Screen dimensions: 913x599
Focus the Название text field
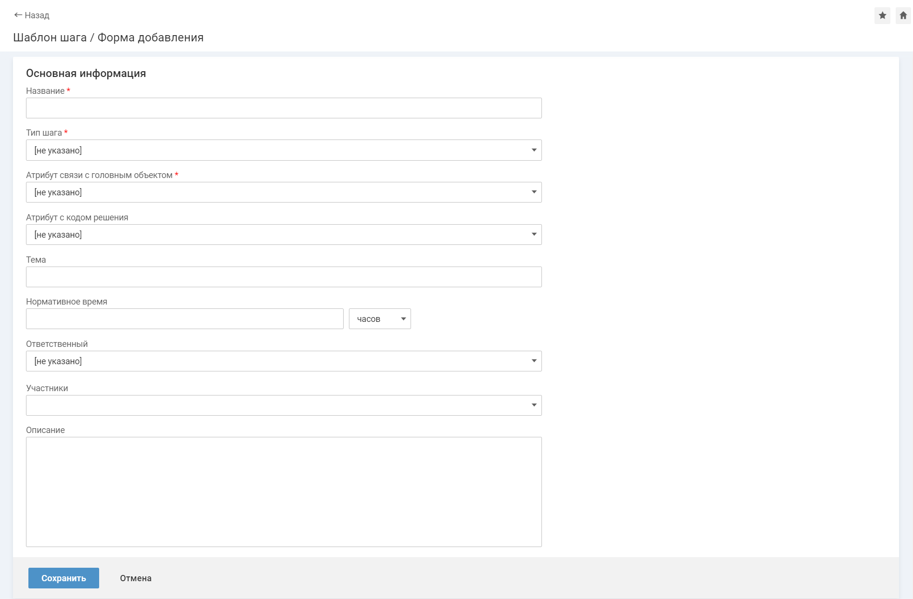(x=283, y=108)
